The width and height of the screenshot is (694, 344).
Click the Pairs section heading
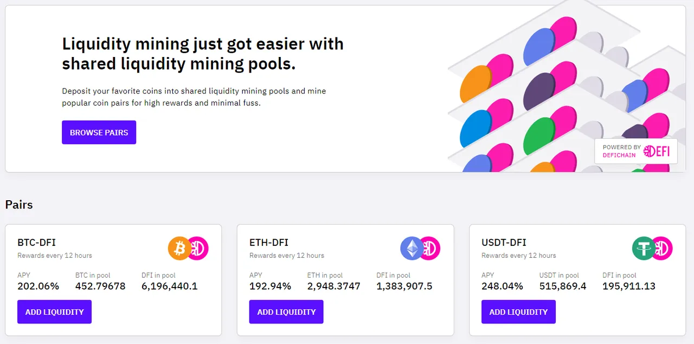19,205
